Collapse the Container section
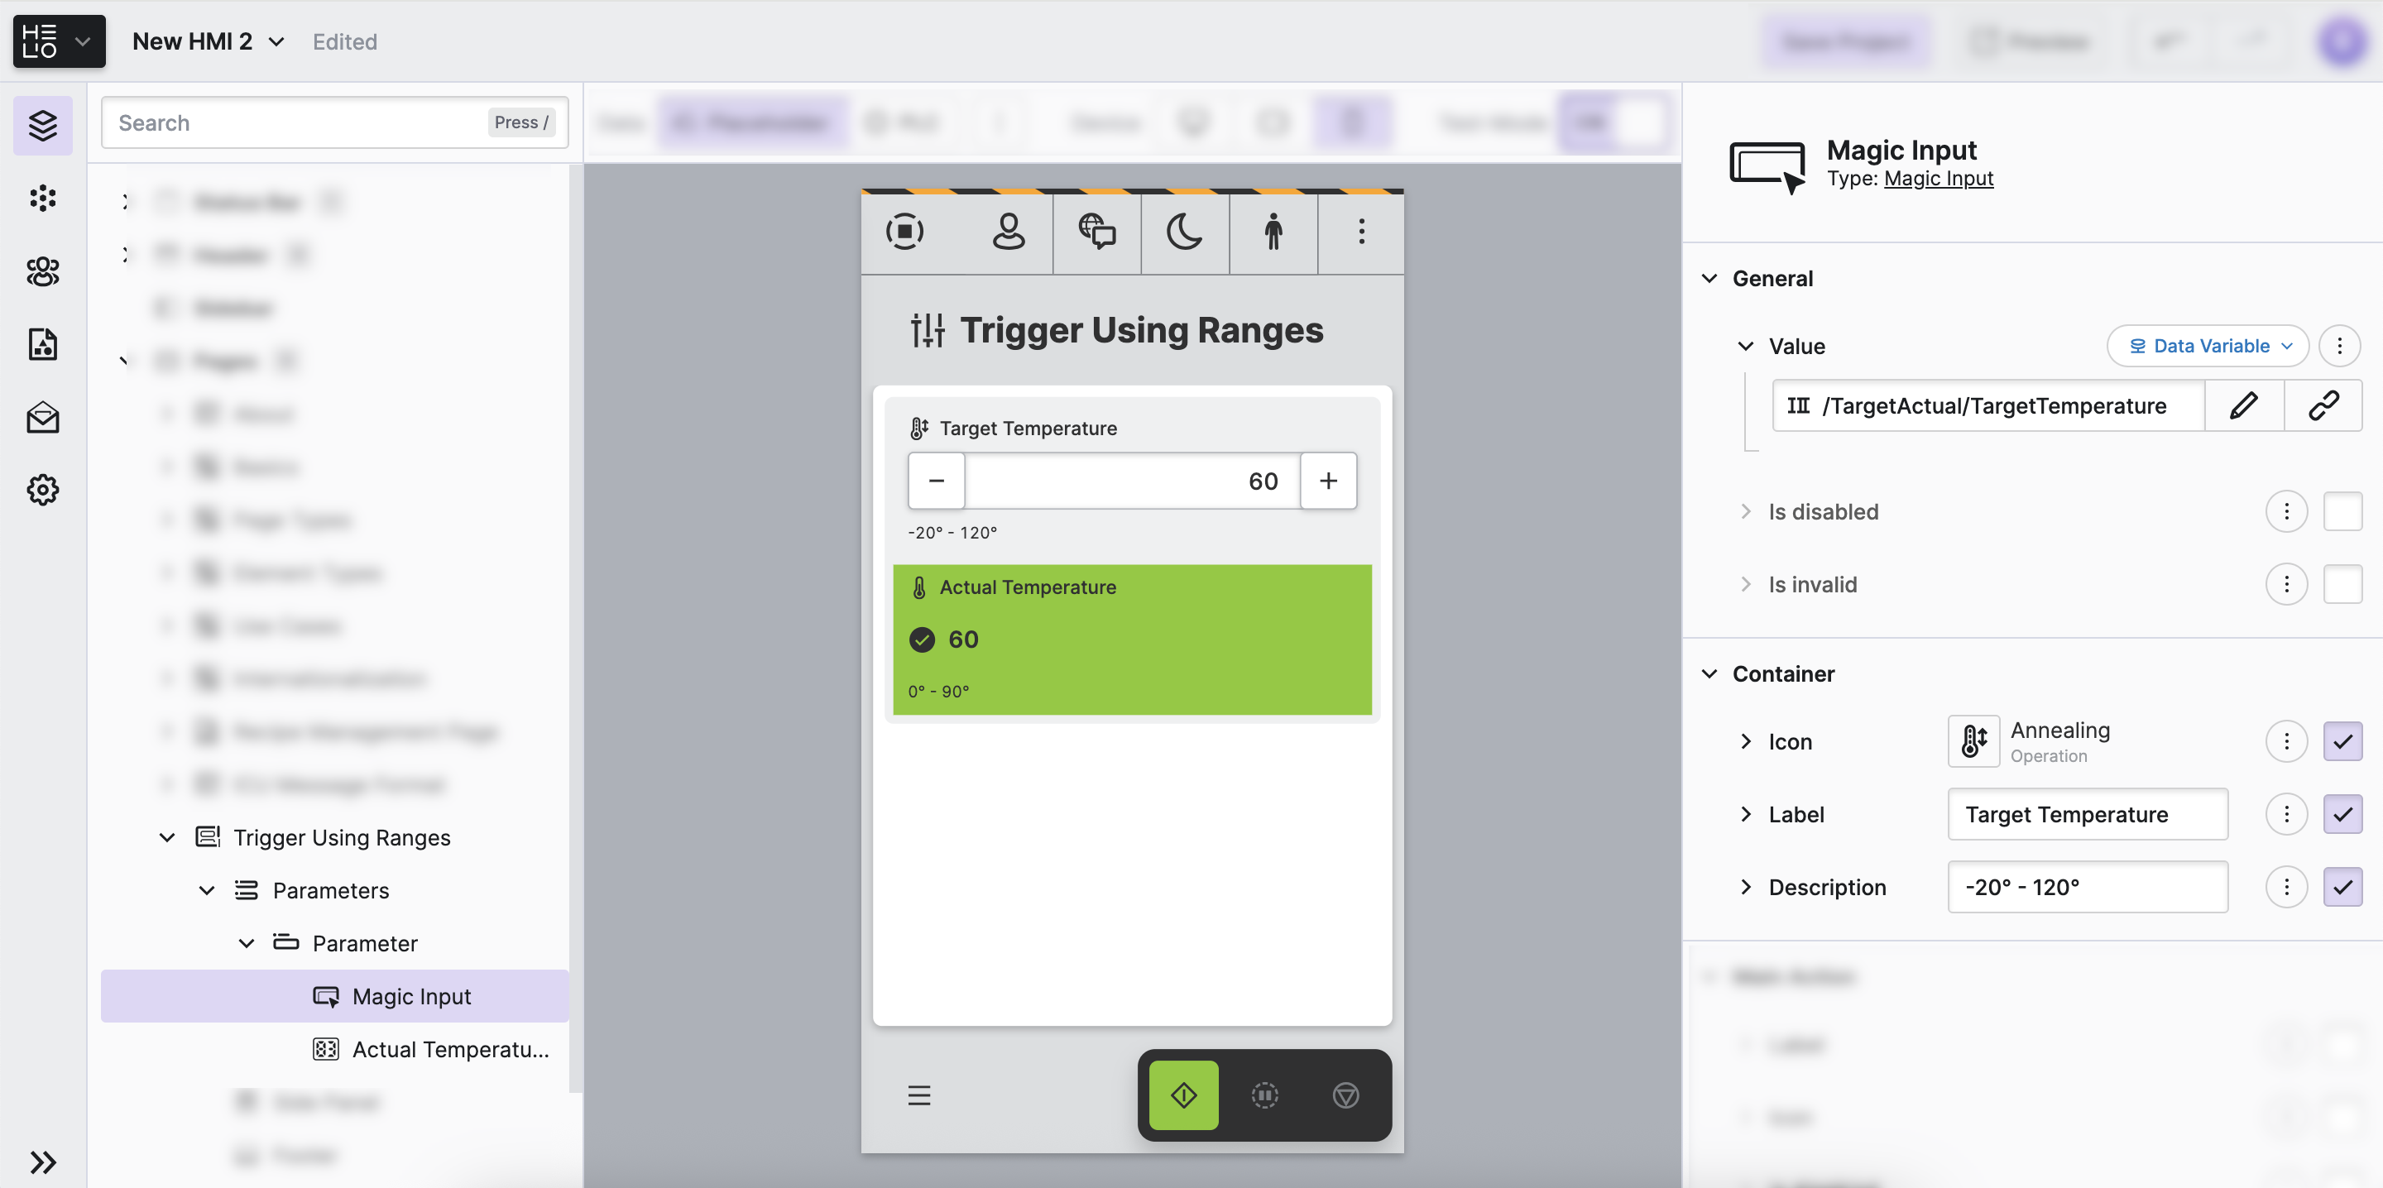2383x1188 pixels. point(1709,673)
